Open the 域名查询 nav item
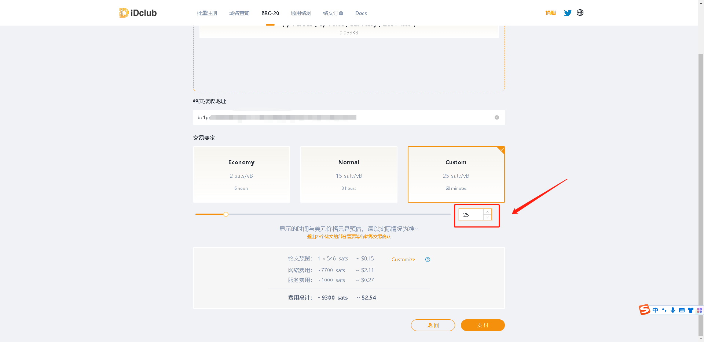This screenshot has height=342, width=704. (239, 13)
